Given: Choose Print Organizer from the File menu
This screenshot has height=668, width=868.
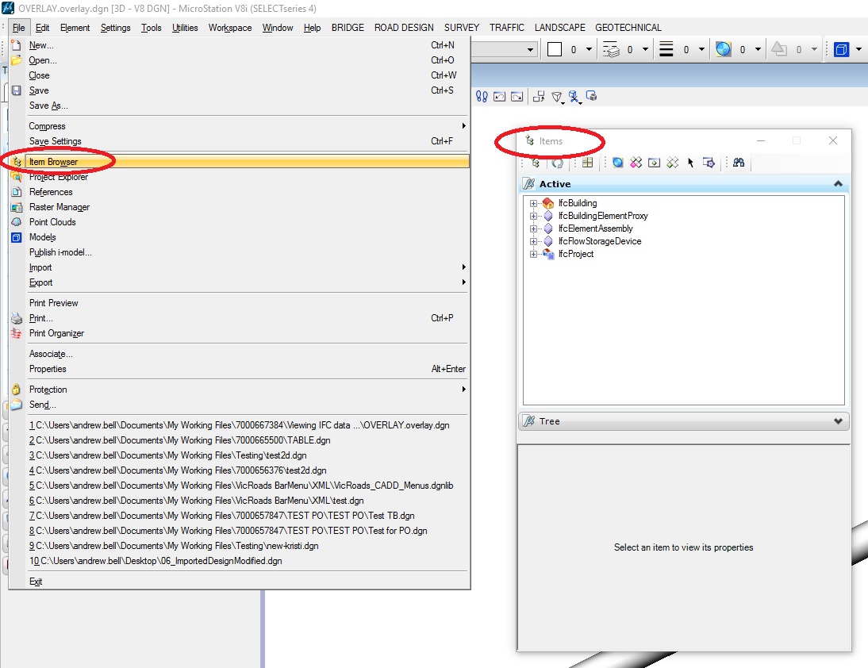Looking at the screenshot, I should pyautogui.click(x=239, y=333).
